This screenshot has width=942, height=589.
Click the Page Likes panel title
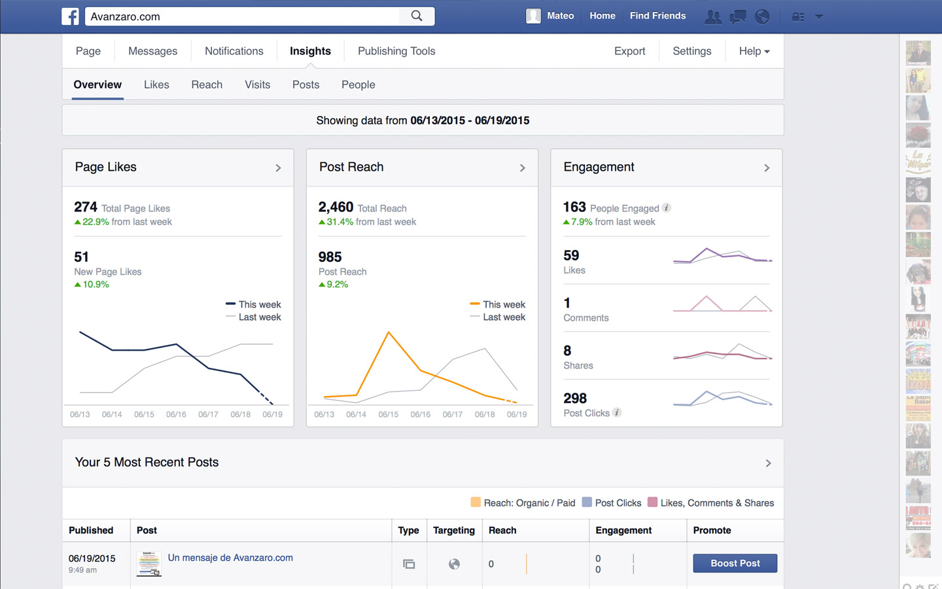pos(106,167)
